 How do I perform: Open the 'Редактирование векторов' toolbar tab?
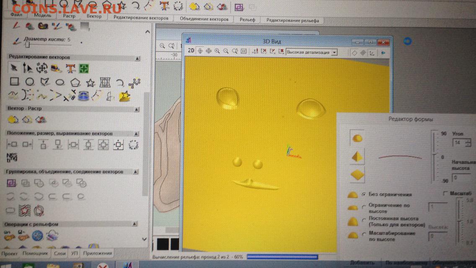click(x=140, y=18)
